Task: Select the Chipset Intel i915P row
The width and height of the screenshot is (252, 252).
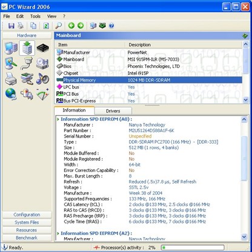Action: click(148, 73)
